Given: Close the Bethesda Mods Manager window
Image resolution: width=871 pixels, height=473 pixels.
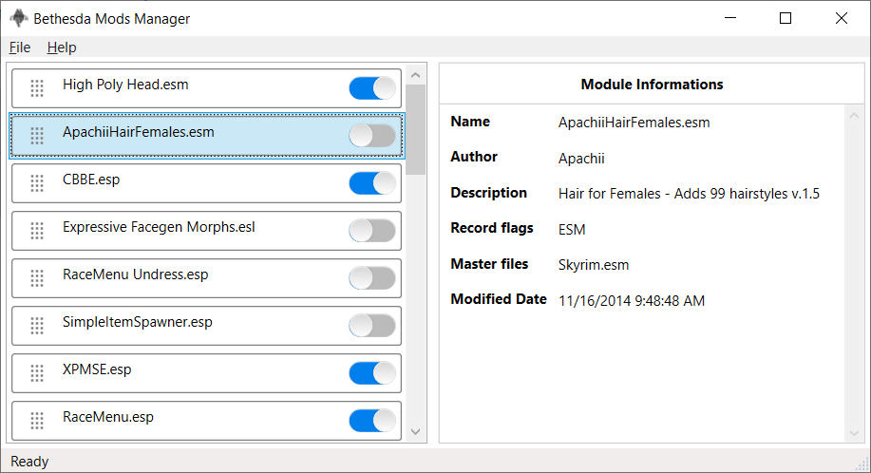Looking at the screenshot, I should [x=841, y=18].
